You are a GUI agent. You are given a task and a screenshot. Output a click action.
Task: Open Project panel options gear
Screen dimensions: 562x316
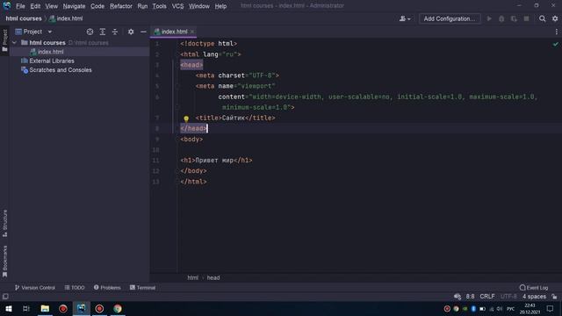point(131,32)
